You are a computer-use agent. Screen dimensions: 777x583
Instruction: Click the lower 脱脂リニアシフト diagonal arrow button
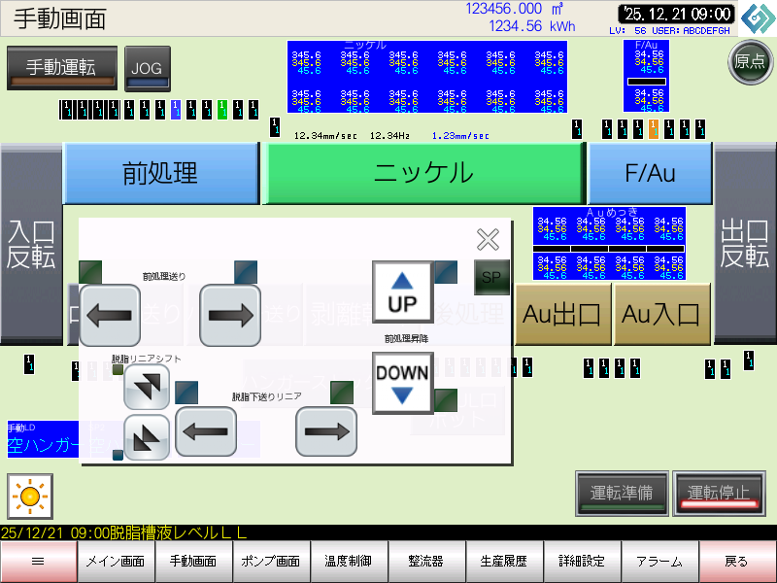[148, 437]
